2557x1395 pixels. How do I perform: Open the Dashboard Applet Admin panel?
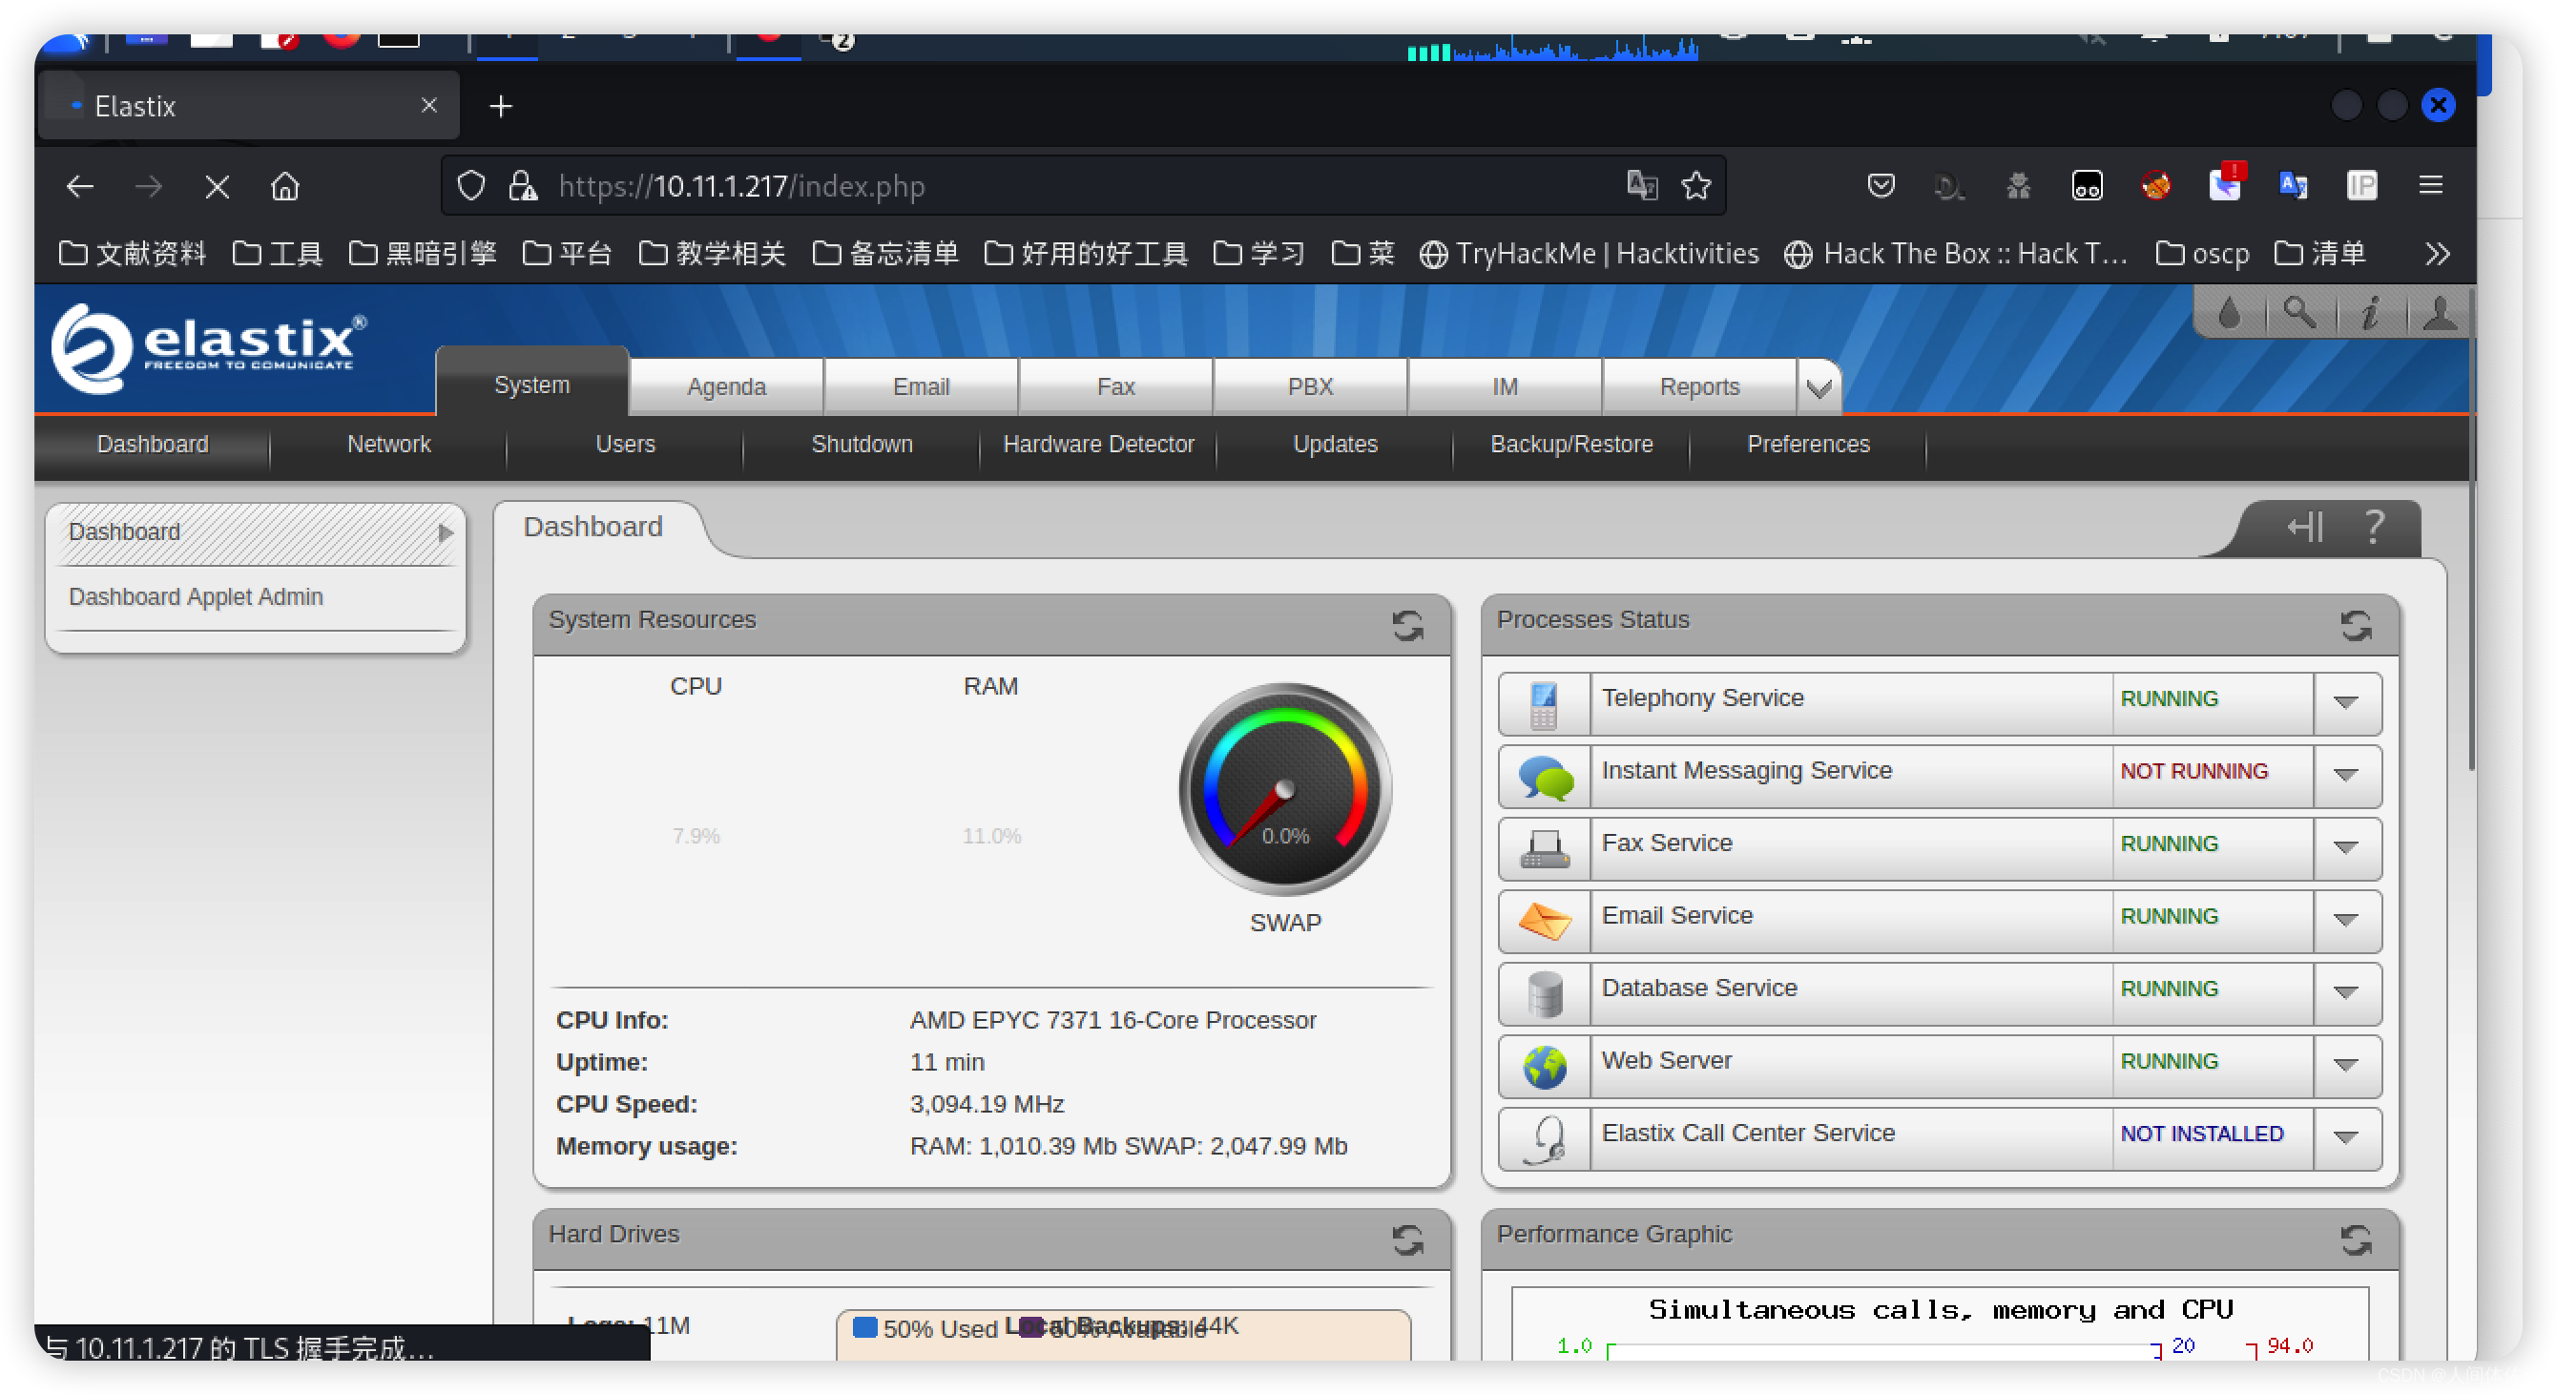(x=194, y=596)
